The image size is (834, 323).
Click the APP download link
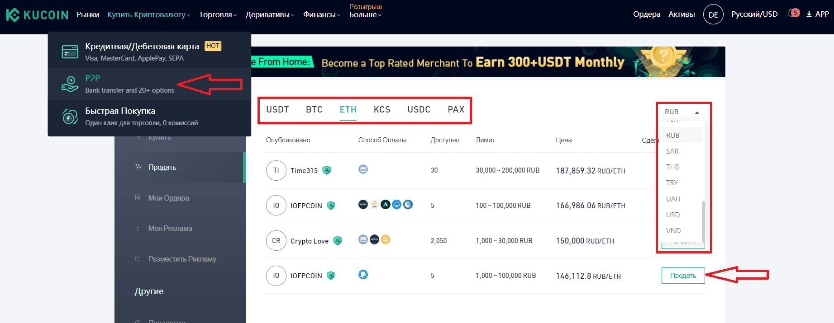[x=817, y=14]
